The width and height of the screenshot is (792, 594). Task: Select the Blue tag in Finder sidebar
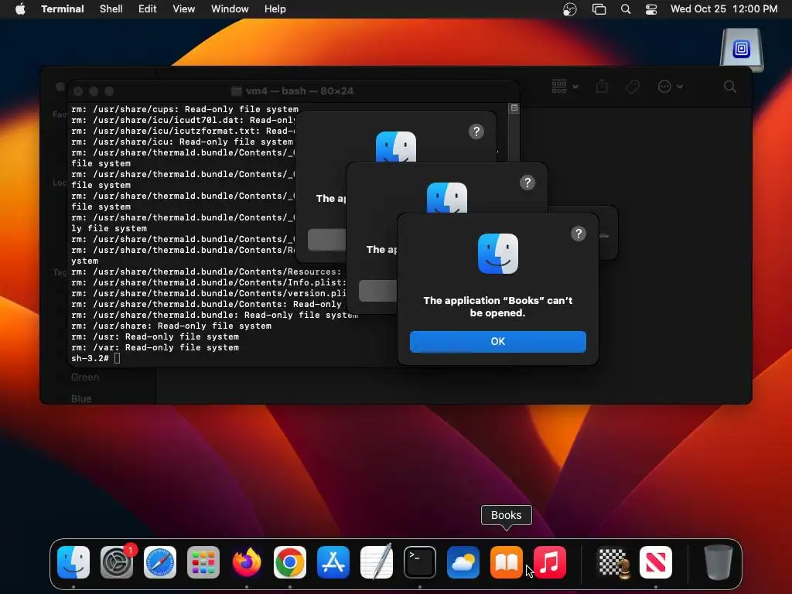pos(80,398)
